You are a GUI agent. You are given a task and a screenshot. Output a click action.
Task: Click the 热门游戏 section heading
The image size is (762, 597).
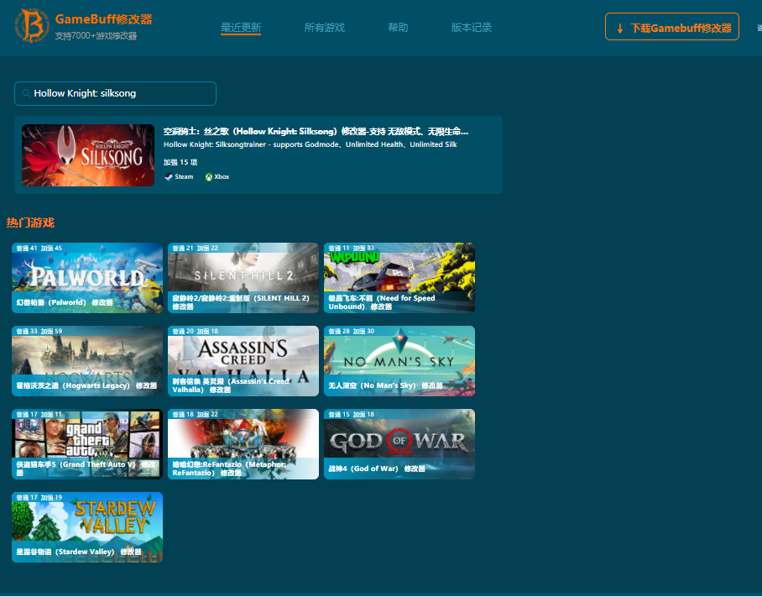click(x=30, y=223)
